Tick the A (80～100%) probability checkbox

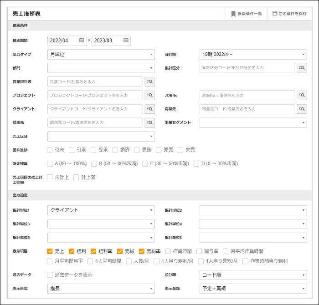pos(50,163)
